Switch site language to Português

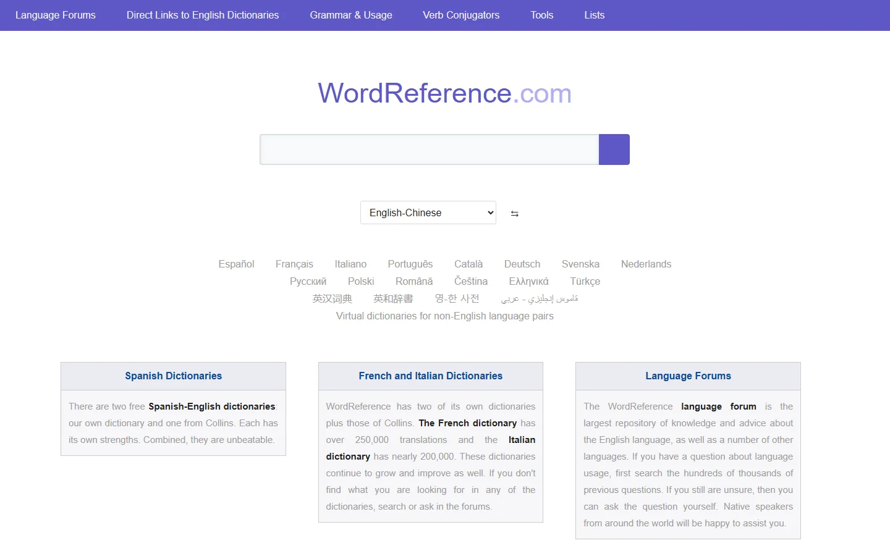(410, 264)
